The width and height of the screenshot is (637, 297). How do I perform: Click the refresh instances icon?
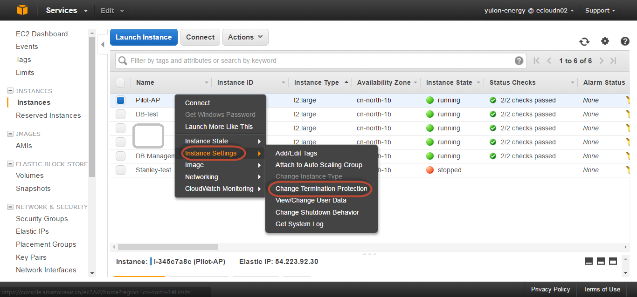[584, 41]
